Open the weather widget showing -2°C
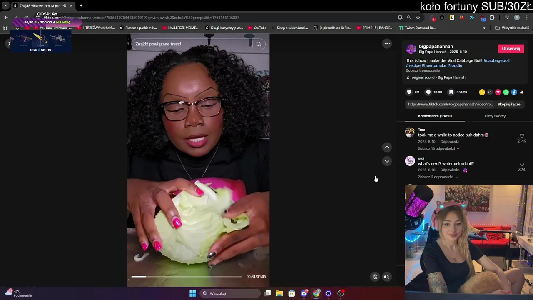The image size is (533, 300). (x=19, y=293)
